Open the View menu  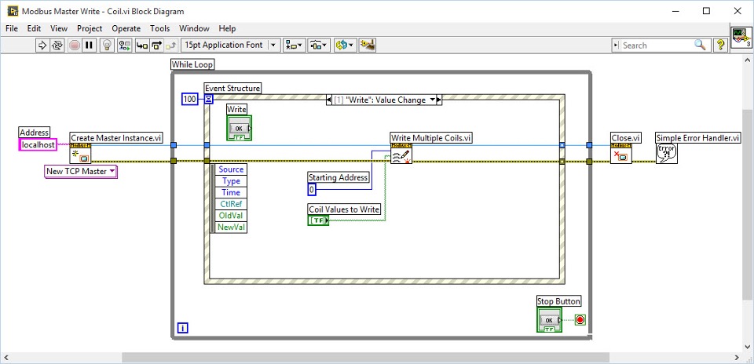(59, 28)
